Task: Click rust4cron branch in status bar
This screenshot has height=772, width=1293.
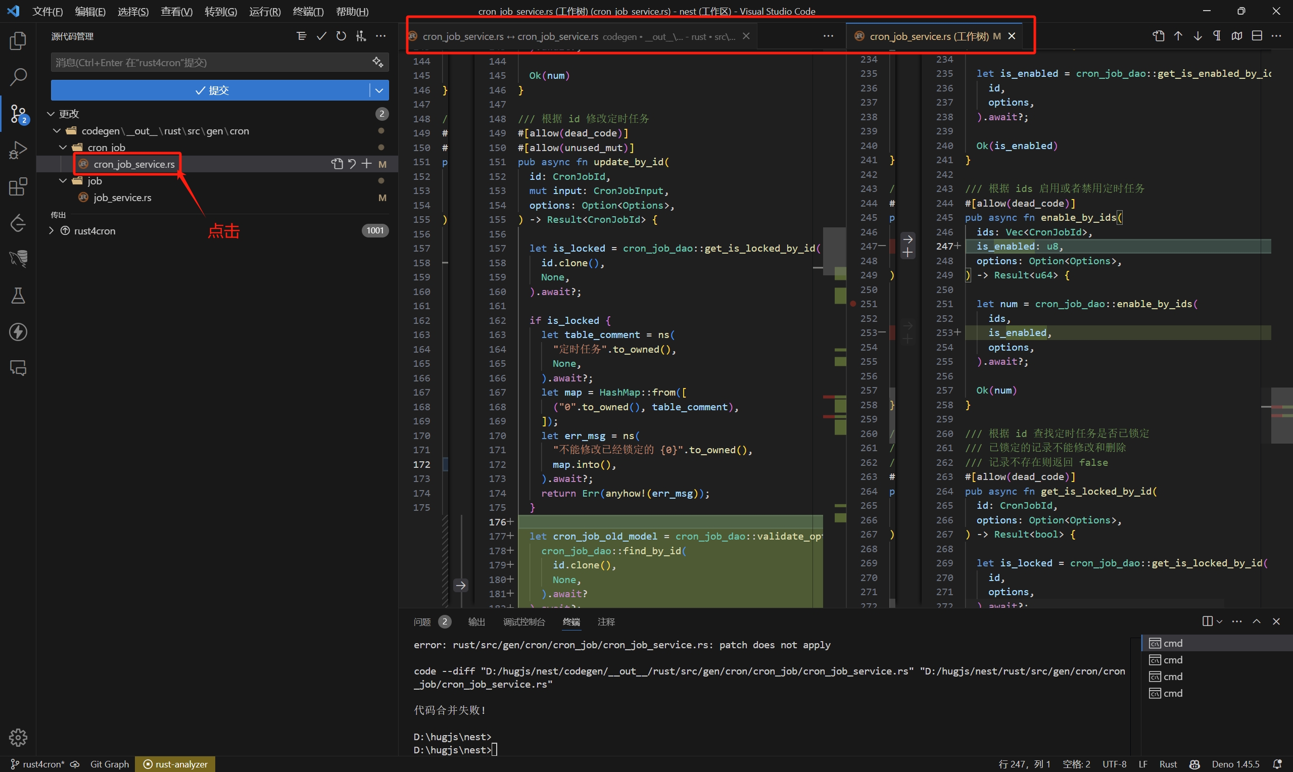Action: pyautogui.click(x=37, y=764)
